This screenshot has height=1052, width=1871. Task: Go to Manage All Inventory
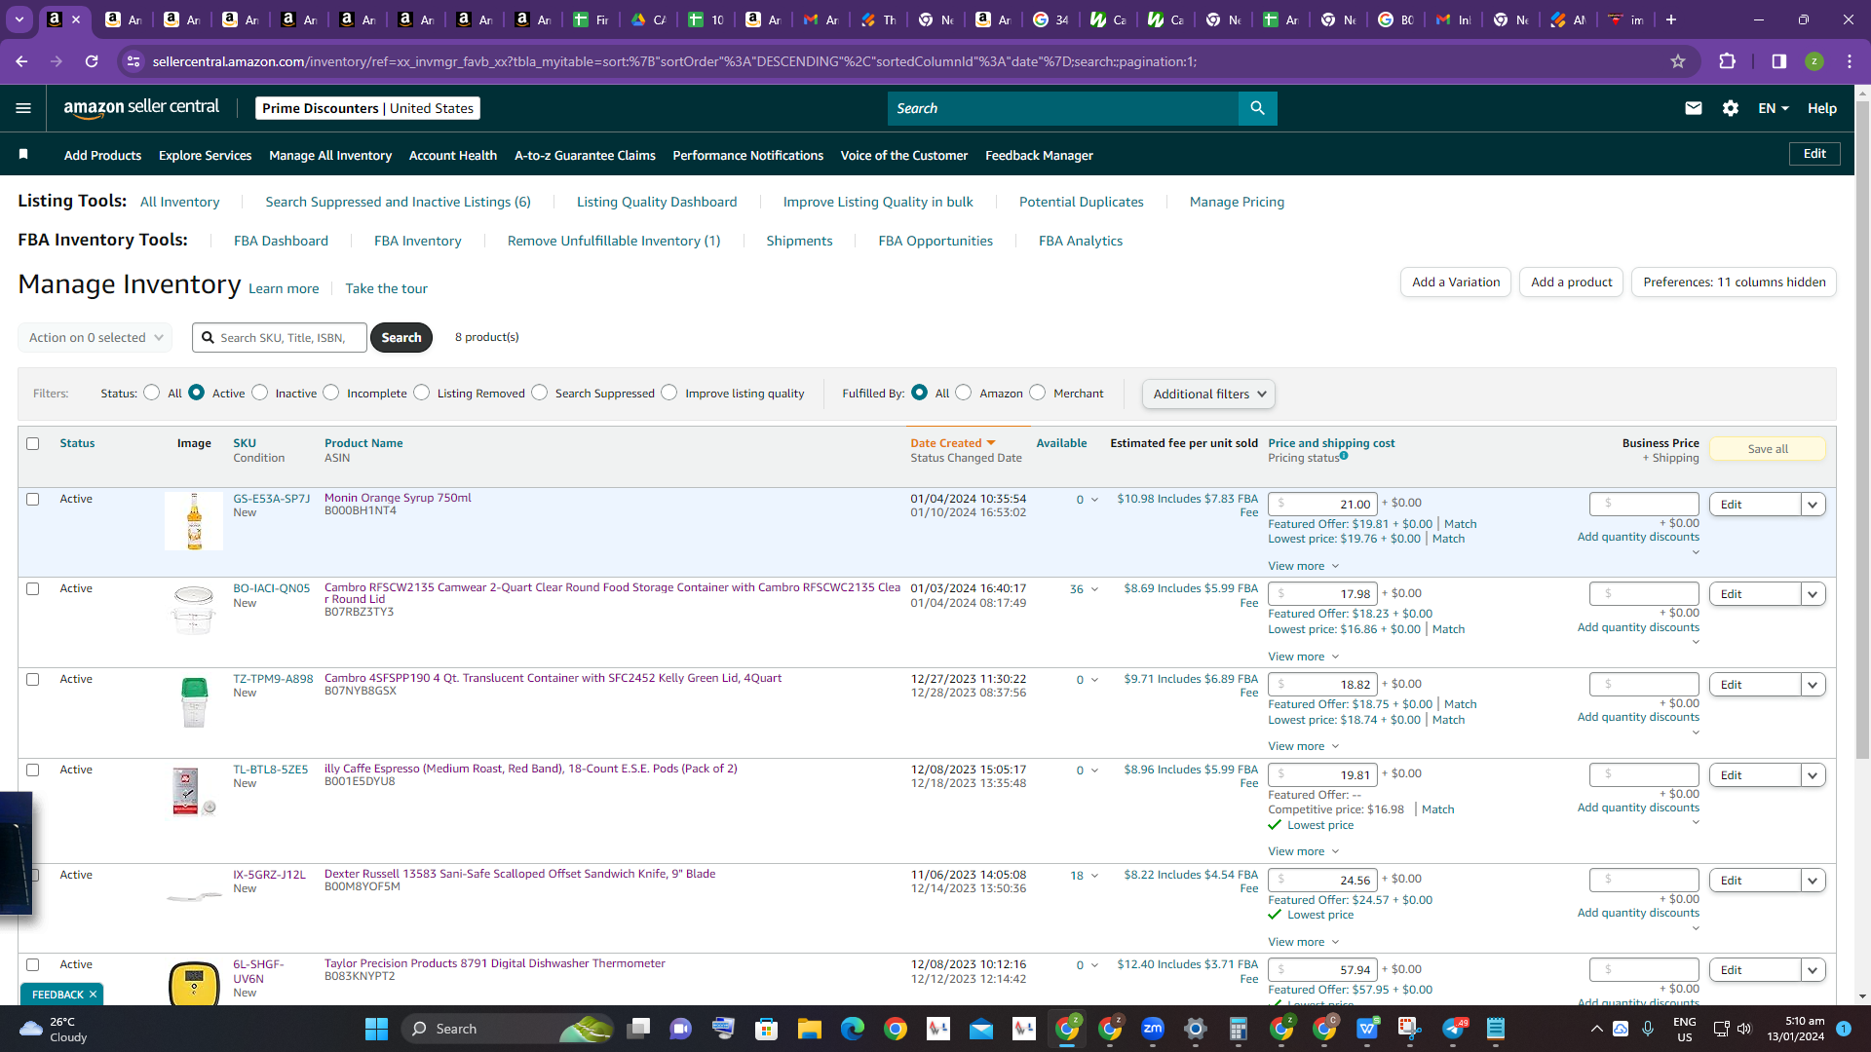(330, 155)
